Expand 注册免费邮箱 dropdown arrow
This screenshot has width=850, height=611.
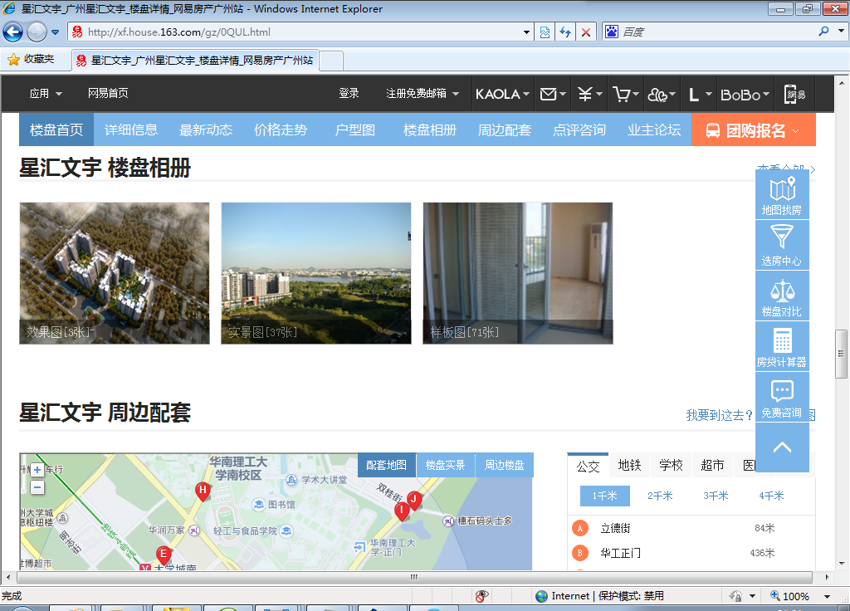456,94
